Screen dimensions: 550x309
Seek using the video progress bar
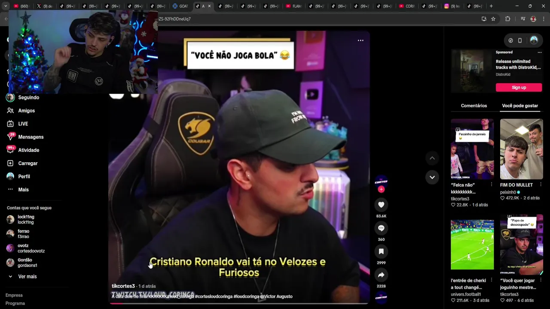(x=239, y=303)
